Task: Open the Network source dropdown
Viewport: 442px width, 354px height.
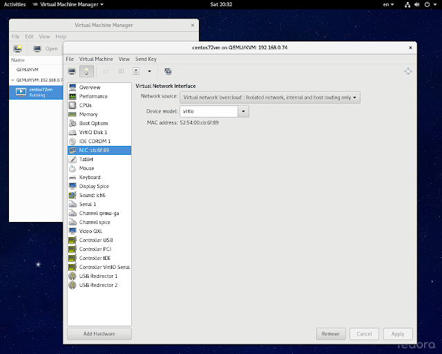Action: 270,97
